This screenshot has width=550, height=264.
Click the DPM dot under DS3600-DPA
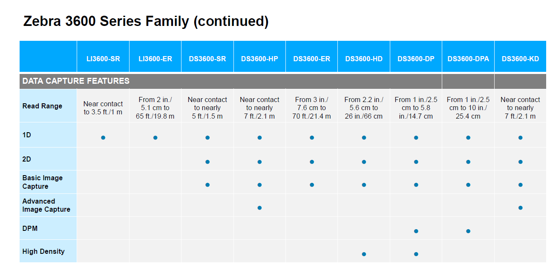pyautogui.click(x=468, y=231)
